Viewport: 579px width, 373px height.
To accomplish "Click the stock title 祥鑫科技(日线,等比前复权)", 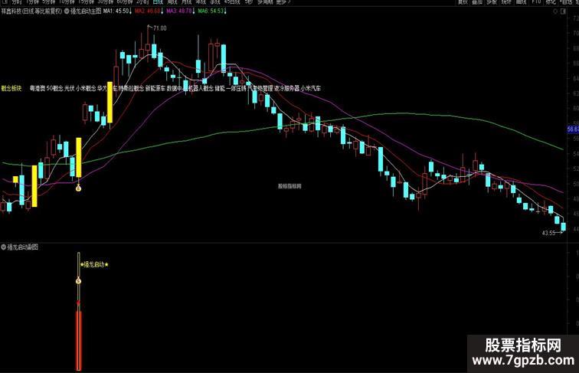I will pos(31,11).
